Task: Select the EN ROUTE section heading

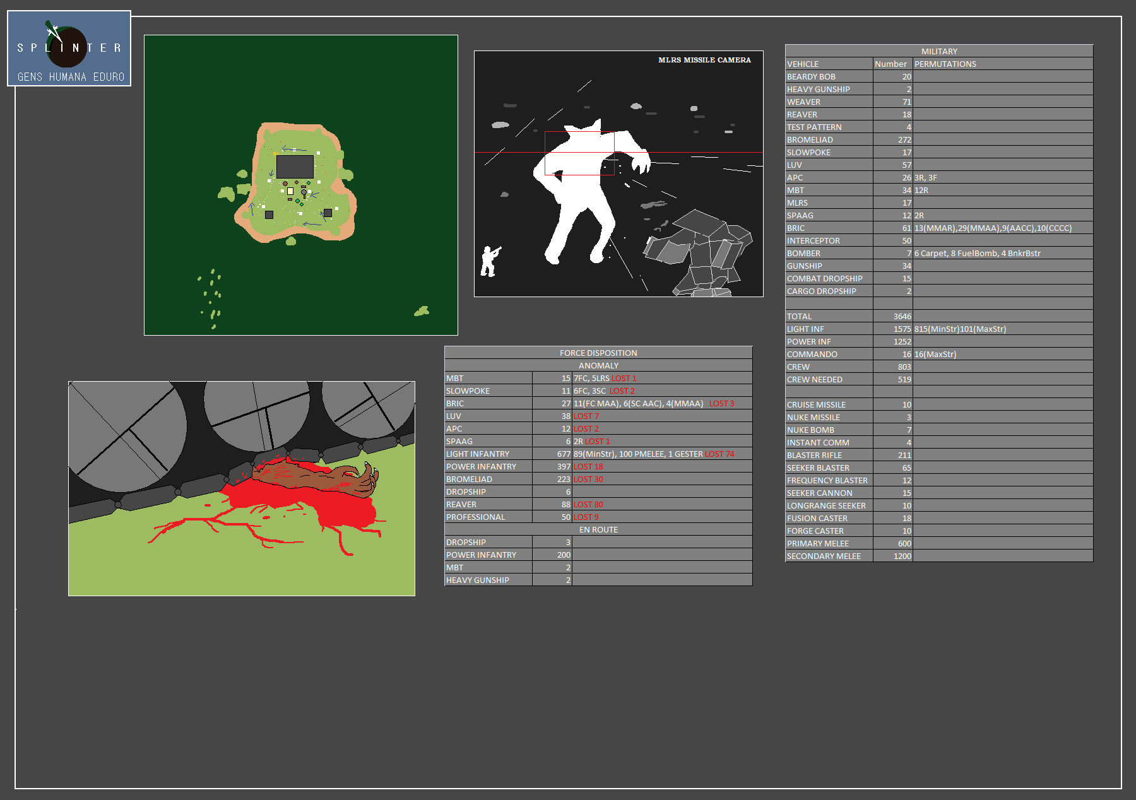Action: (x=598, y=529)
